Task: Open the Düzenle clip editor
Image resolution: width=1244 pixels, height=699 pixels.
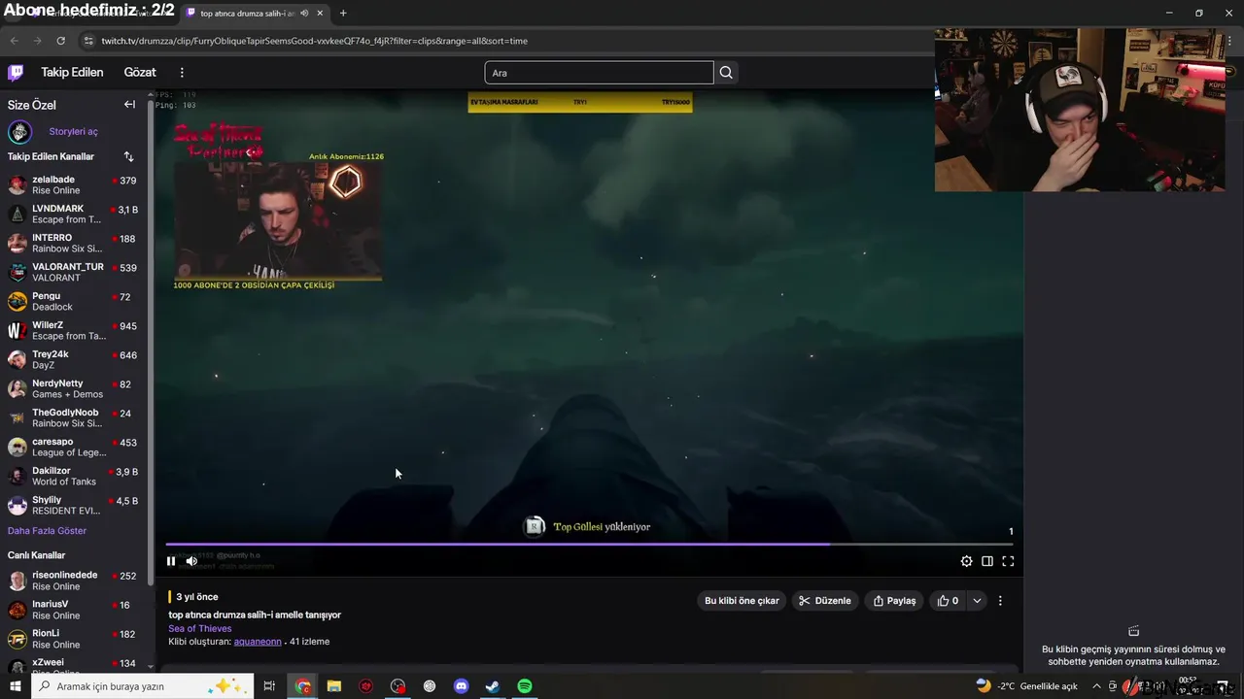Action: point(824,601)
